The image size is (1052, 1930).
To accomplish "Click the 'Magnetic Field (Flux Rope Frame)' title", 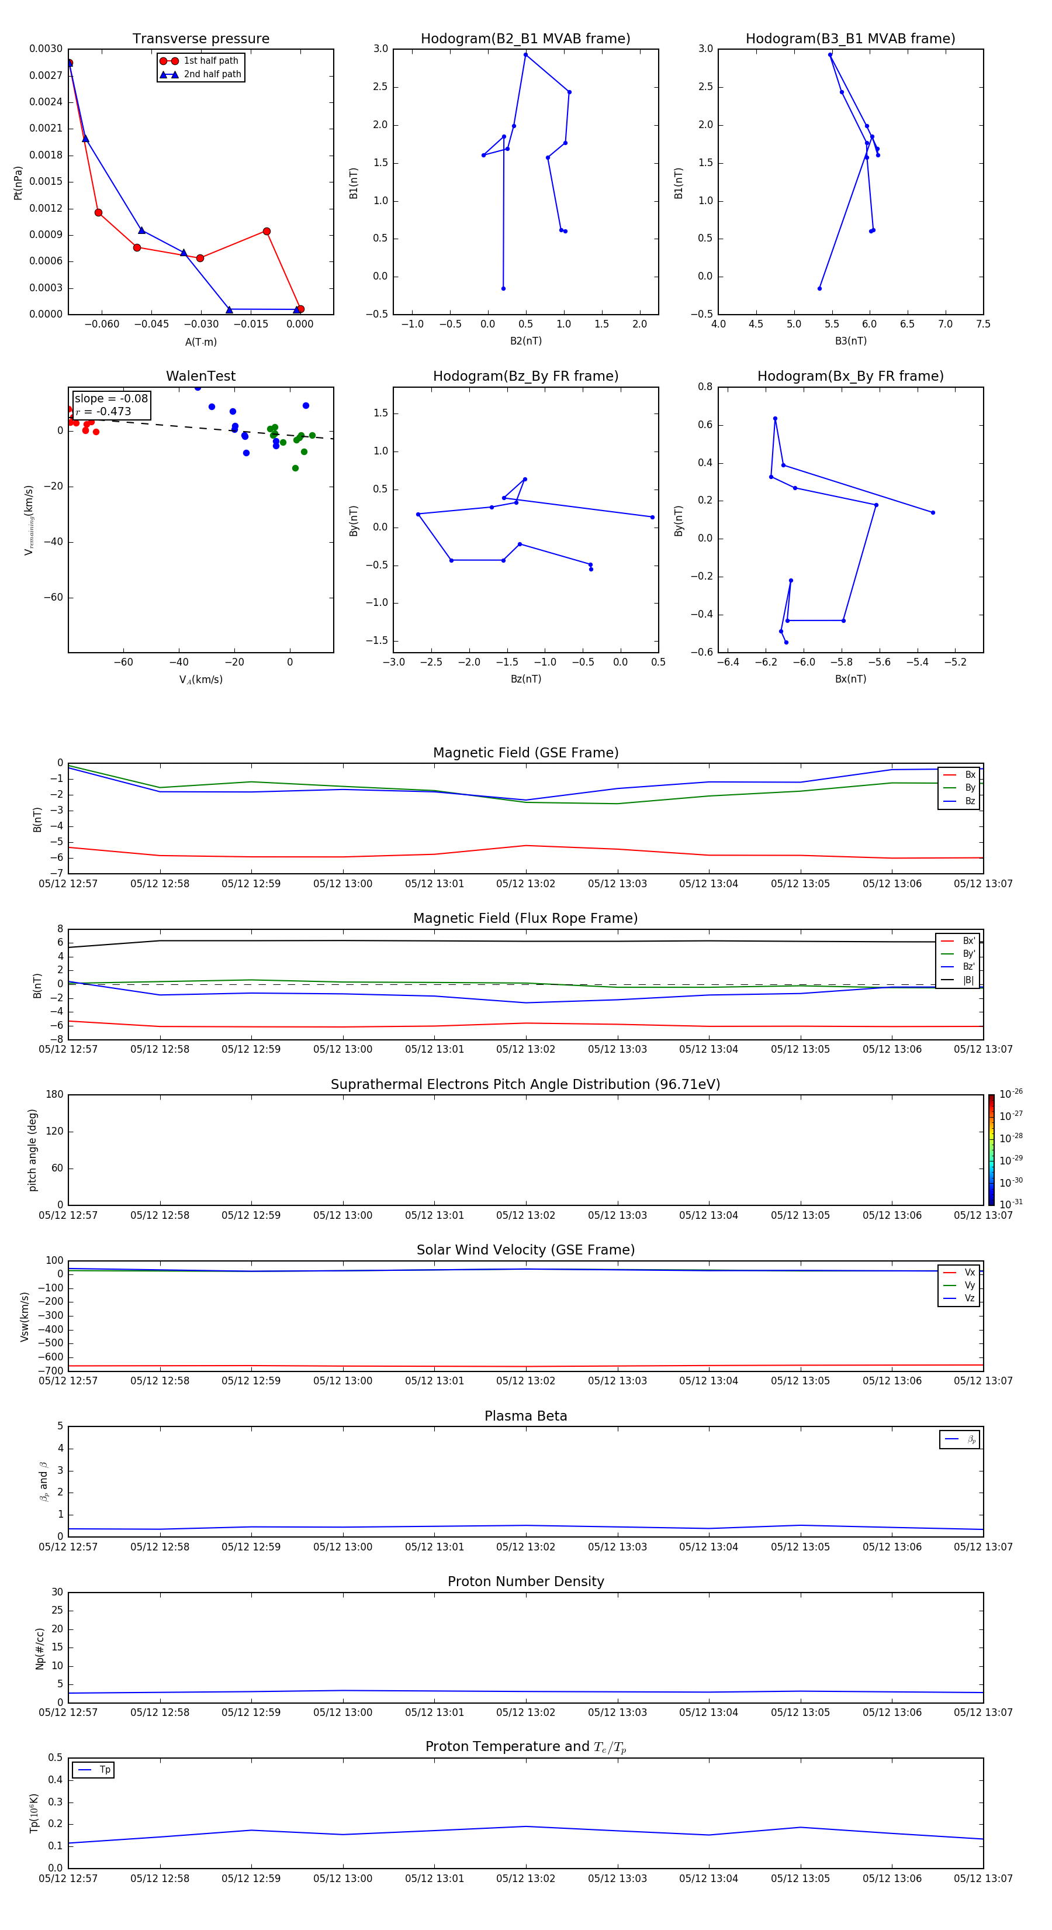I will tap(525, 919).
